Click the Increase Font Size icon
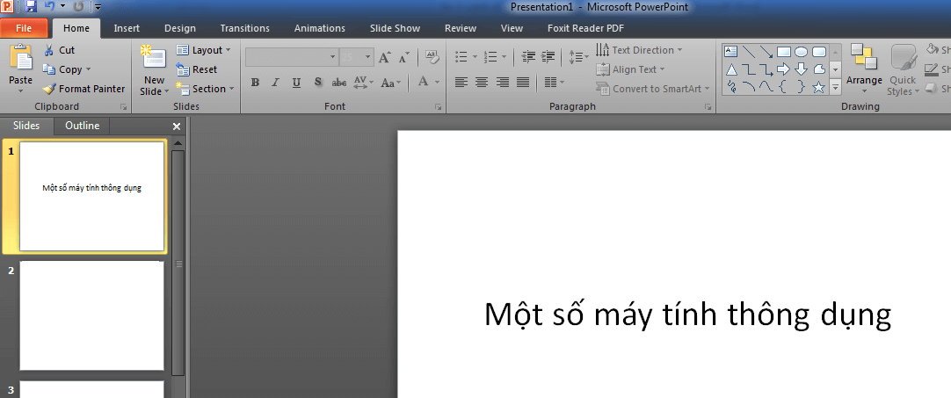 385,57
